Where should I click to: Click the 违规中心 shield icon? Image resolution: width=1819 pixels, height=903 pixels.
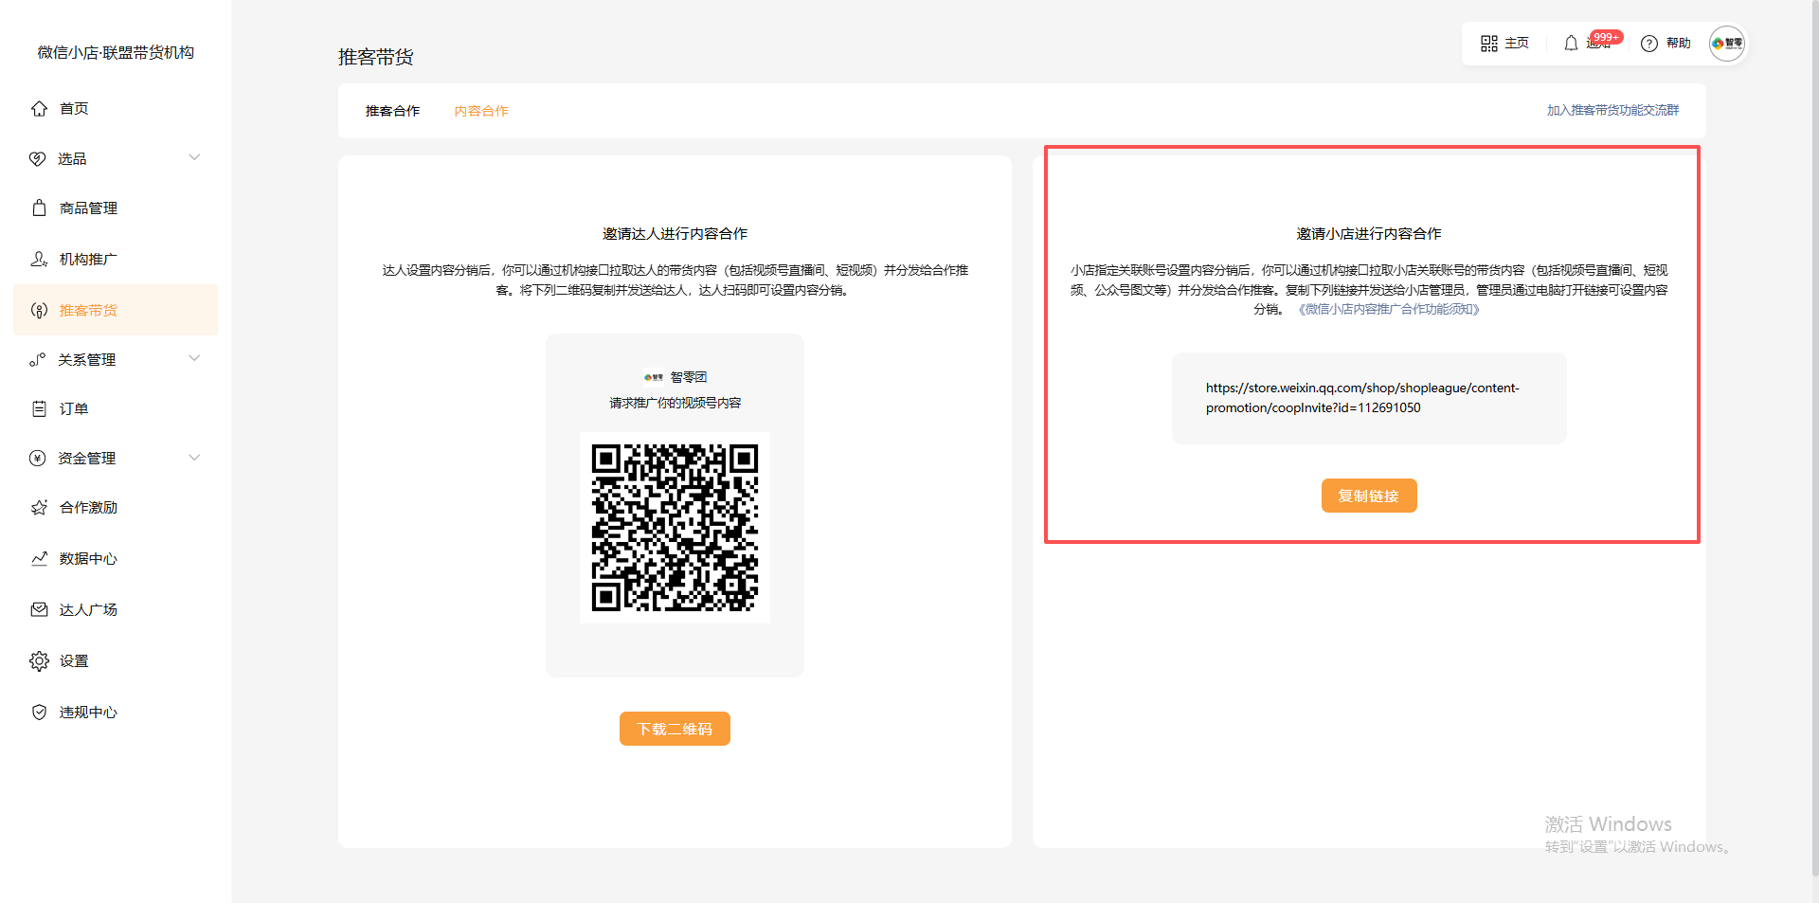pyautogui.click(x=39, y=712)
